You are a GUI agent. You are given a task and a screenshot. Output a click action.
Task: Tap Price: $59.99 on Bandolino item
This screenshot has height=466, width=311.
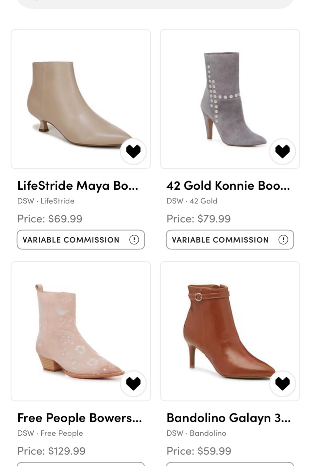point(199,451)
